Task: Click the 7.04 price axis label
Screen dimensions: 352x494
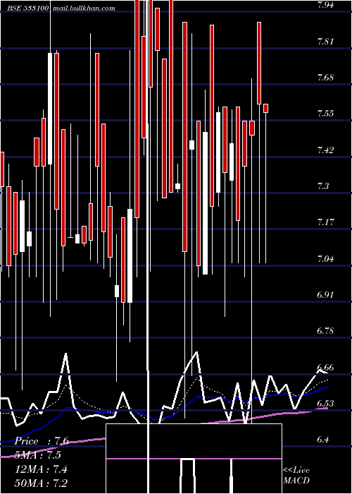Action: [325, 259]
